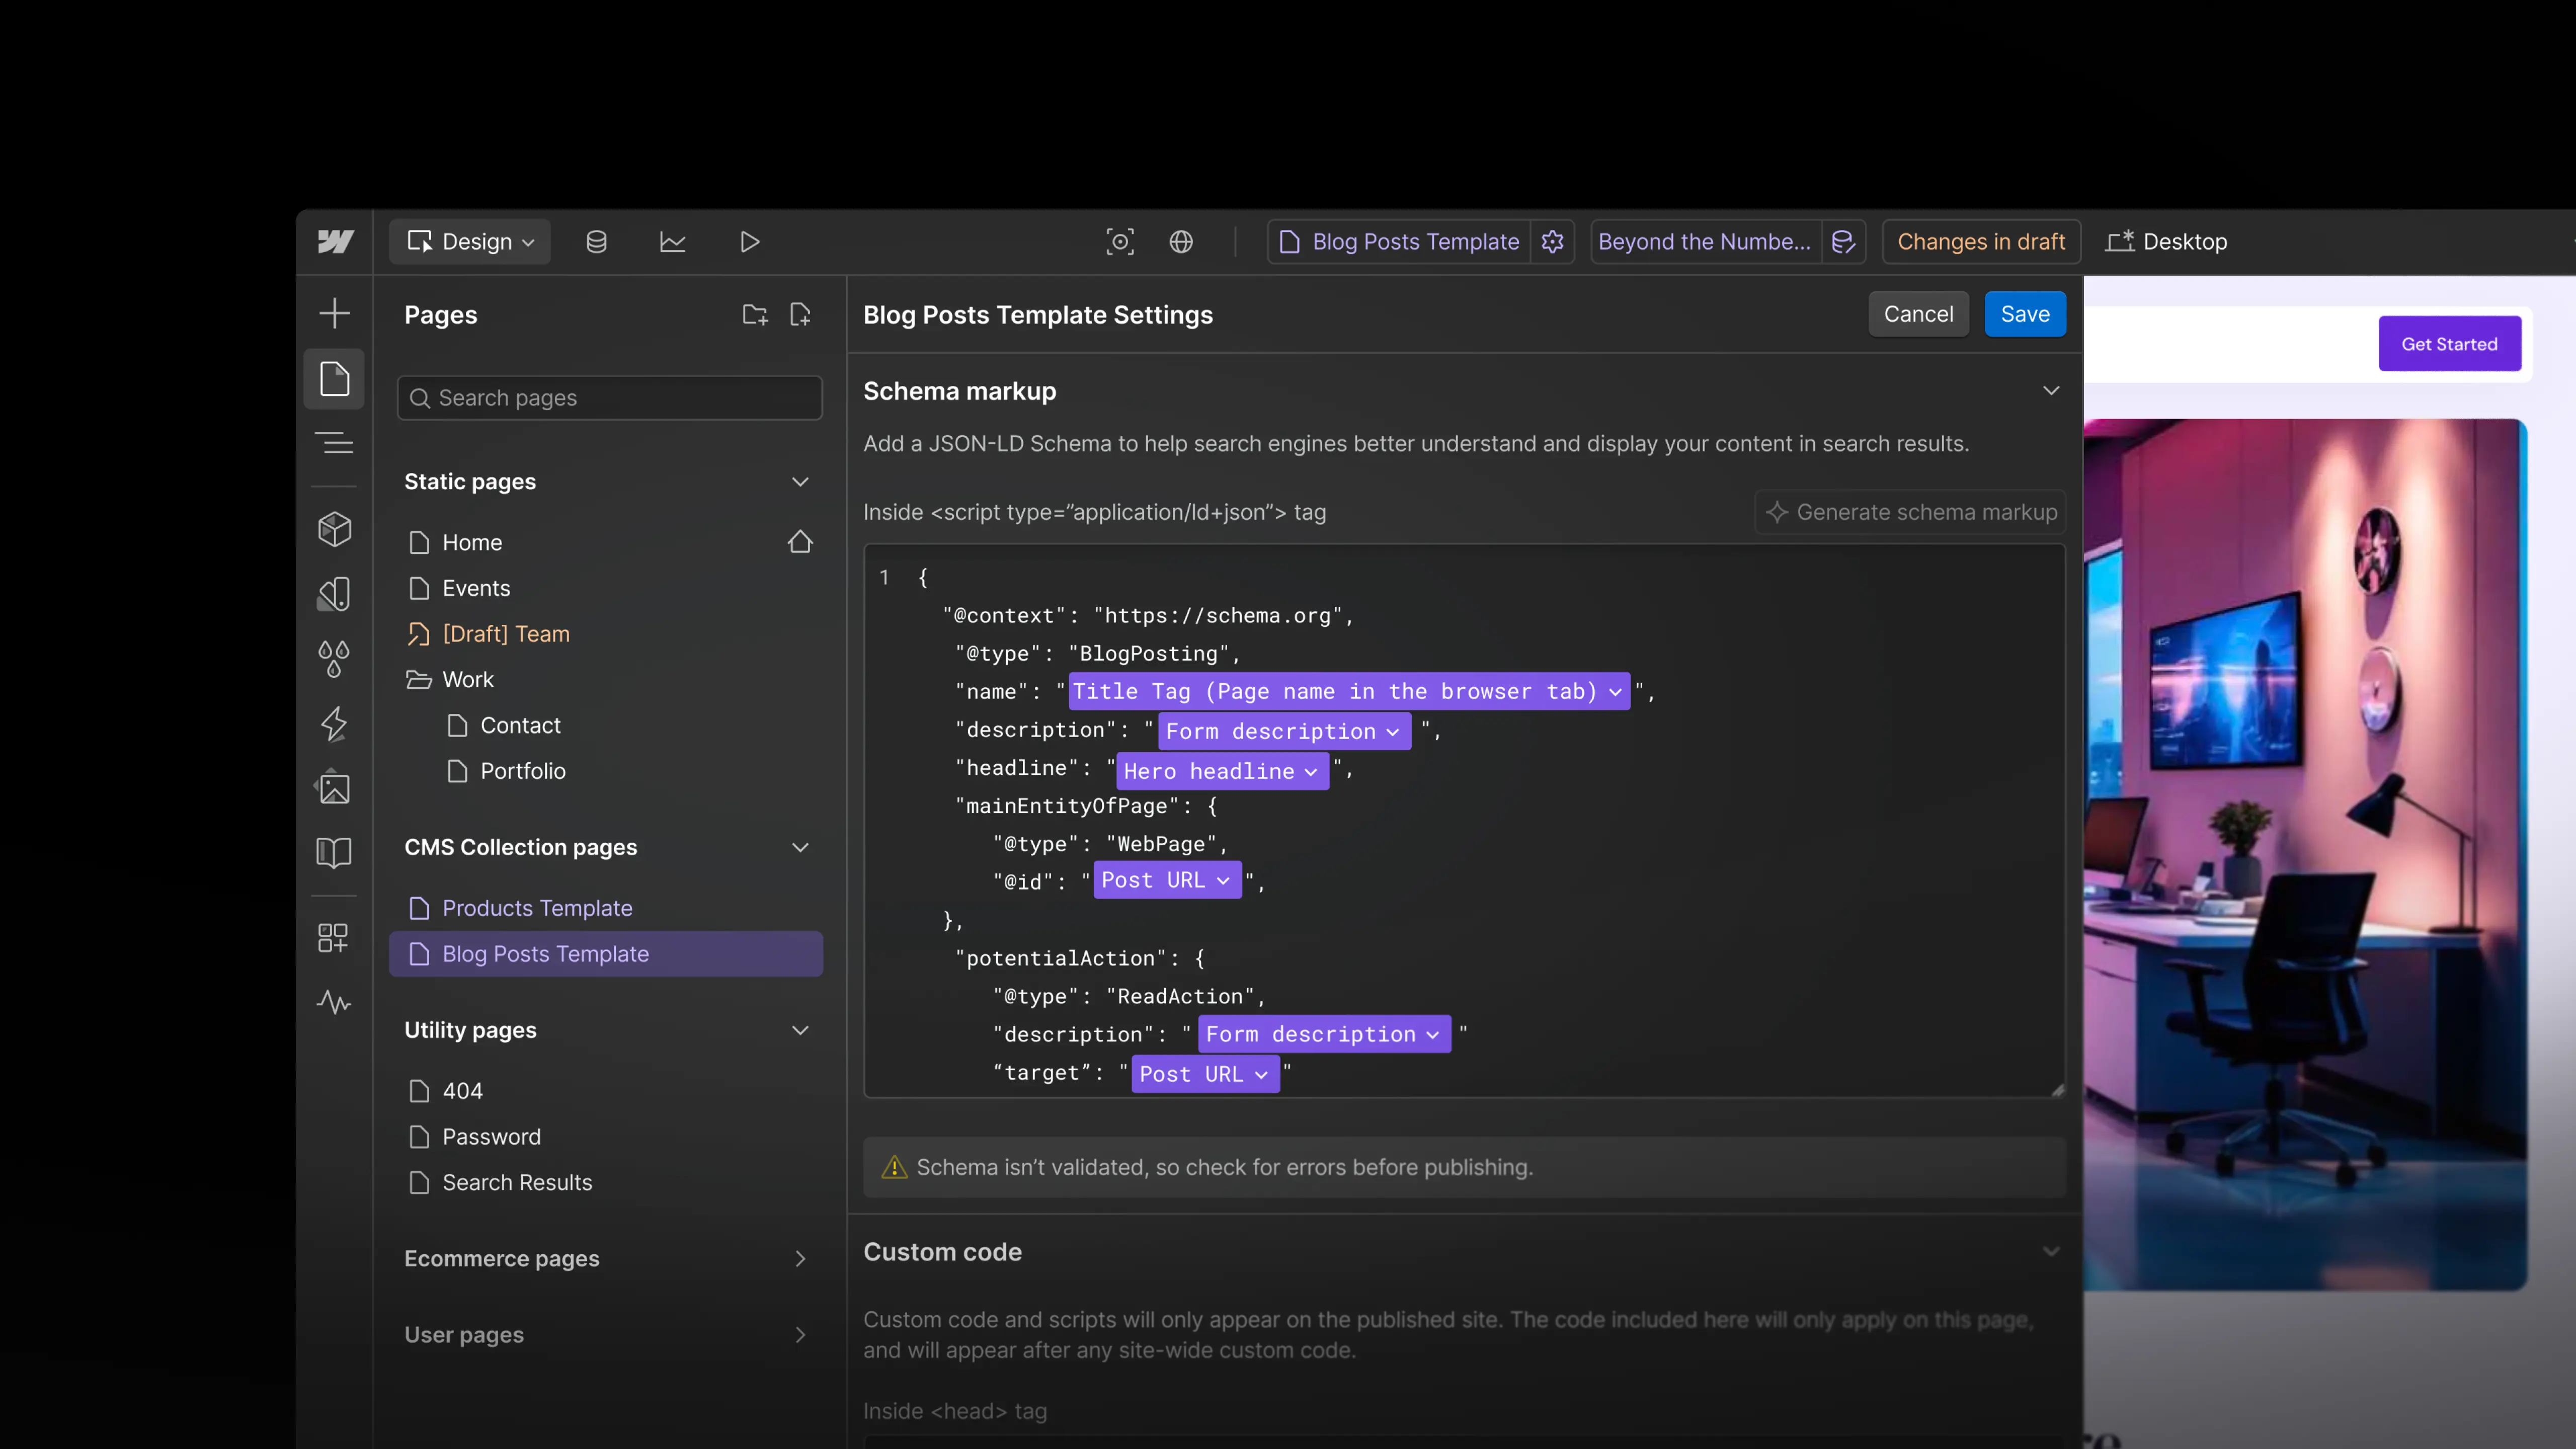2576x1449 pixels.
Task: Collapse the Schema markup section
Action: click(x=2051, y=391)
